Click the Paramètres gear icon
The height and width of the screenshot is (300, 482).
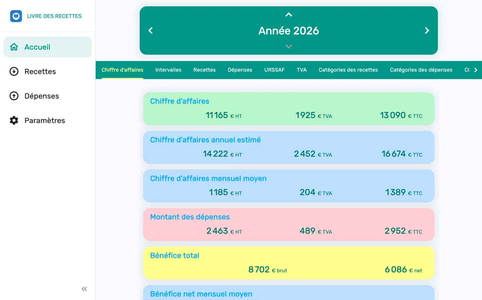[14, 121]
